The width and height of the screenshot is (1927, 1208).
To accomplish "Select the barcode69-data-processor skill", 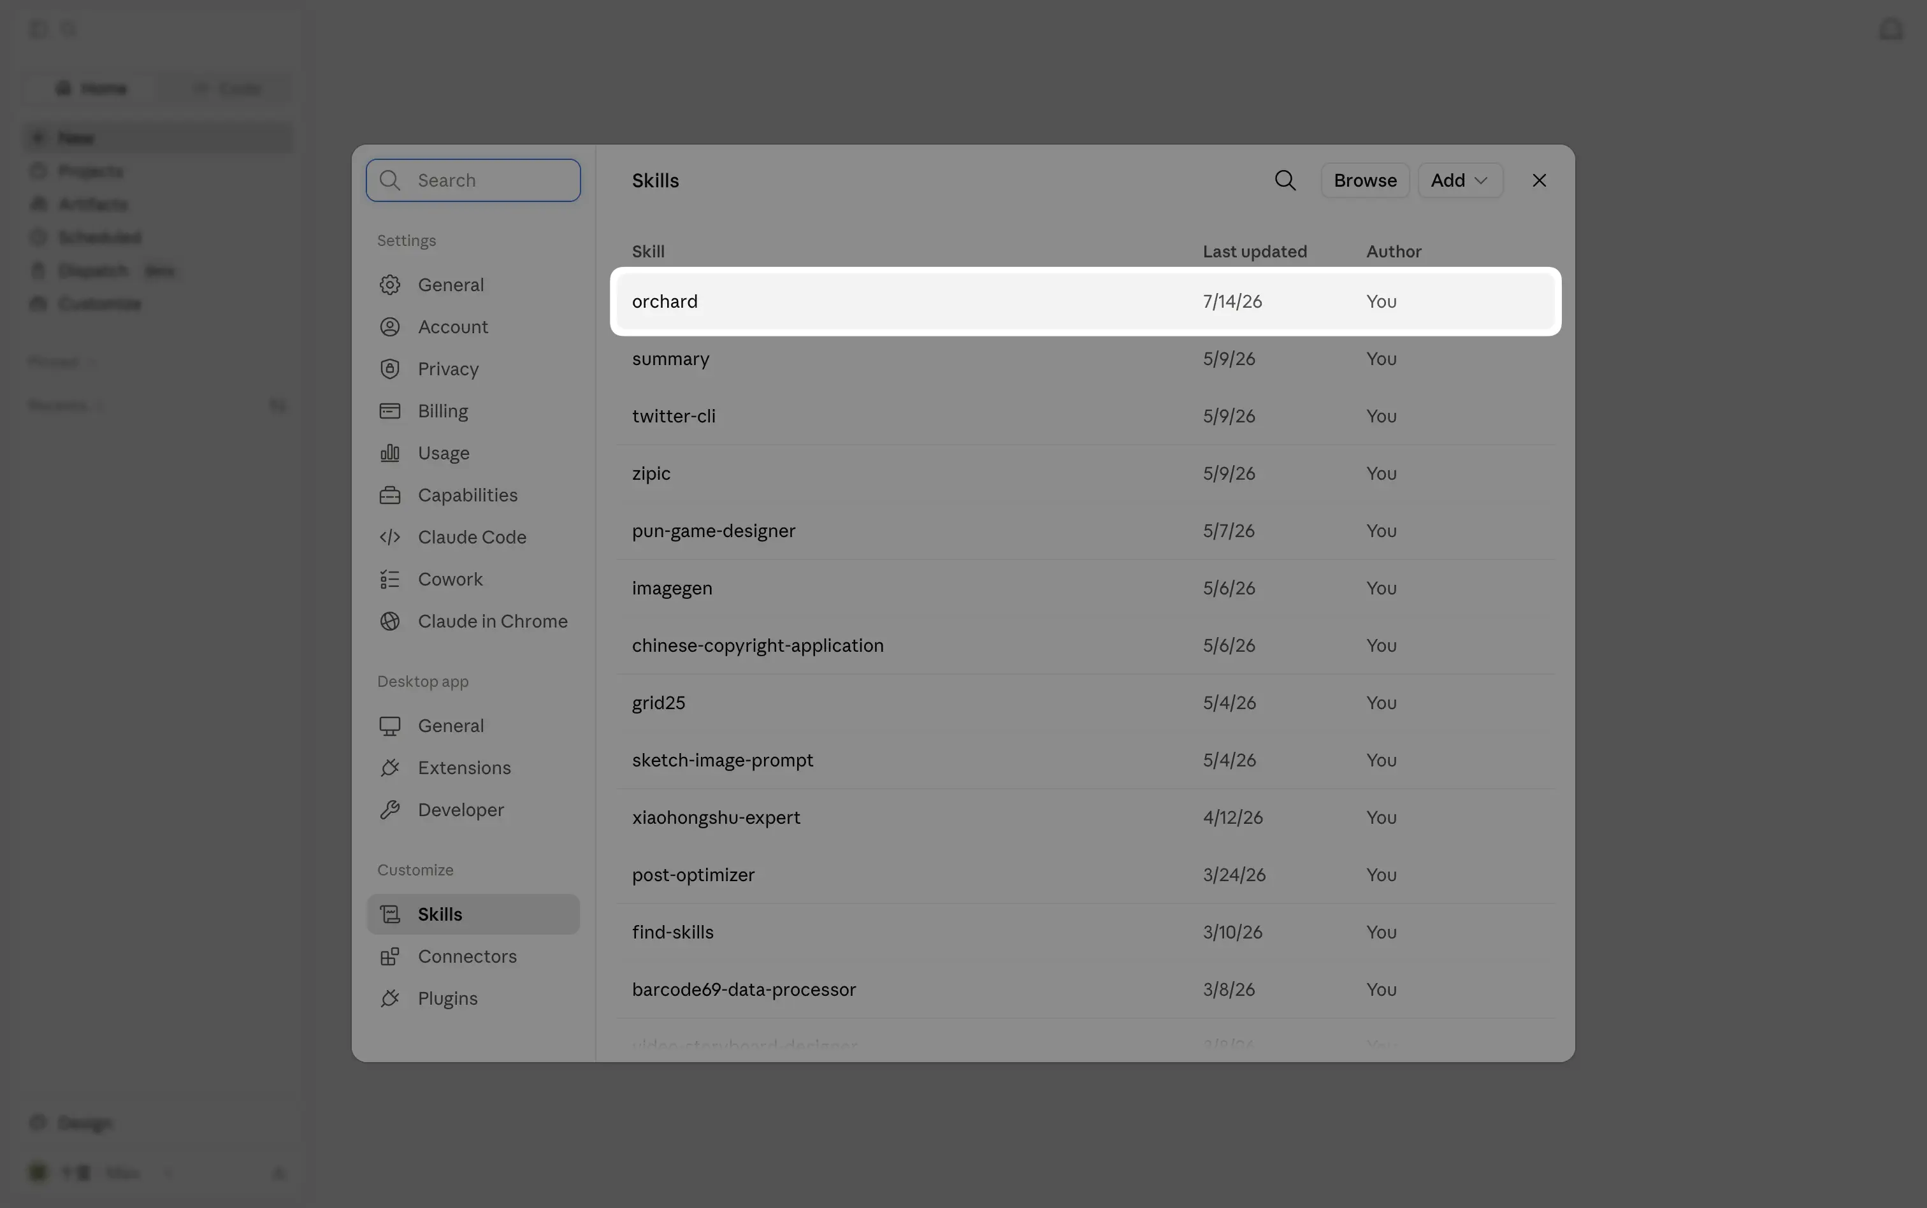I will coord(1086,990).
